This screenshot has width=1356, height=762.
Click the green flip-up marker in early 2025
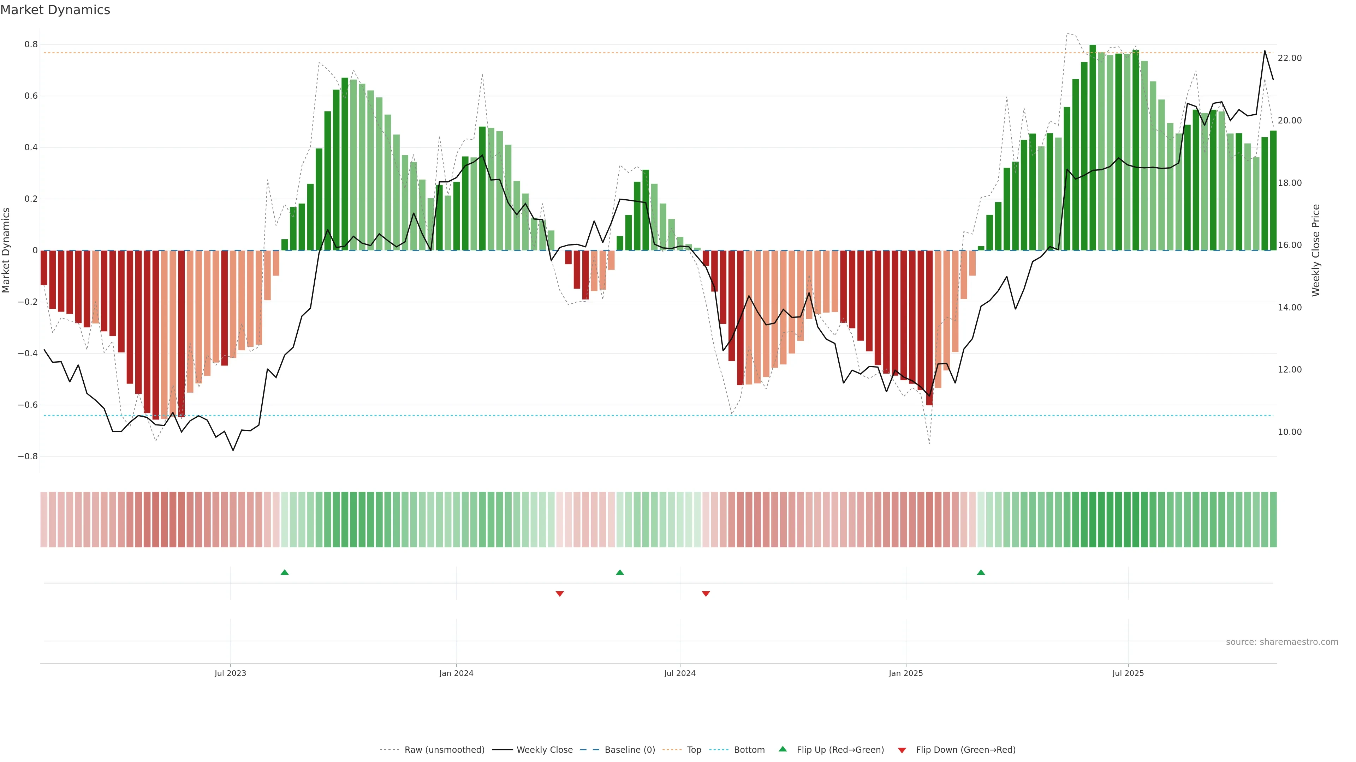click(981, 572)
